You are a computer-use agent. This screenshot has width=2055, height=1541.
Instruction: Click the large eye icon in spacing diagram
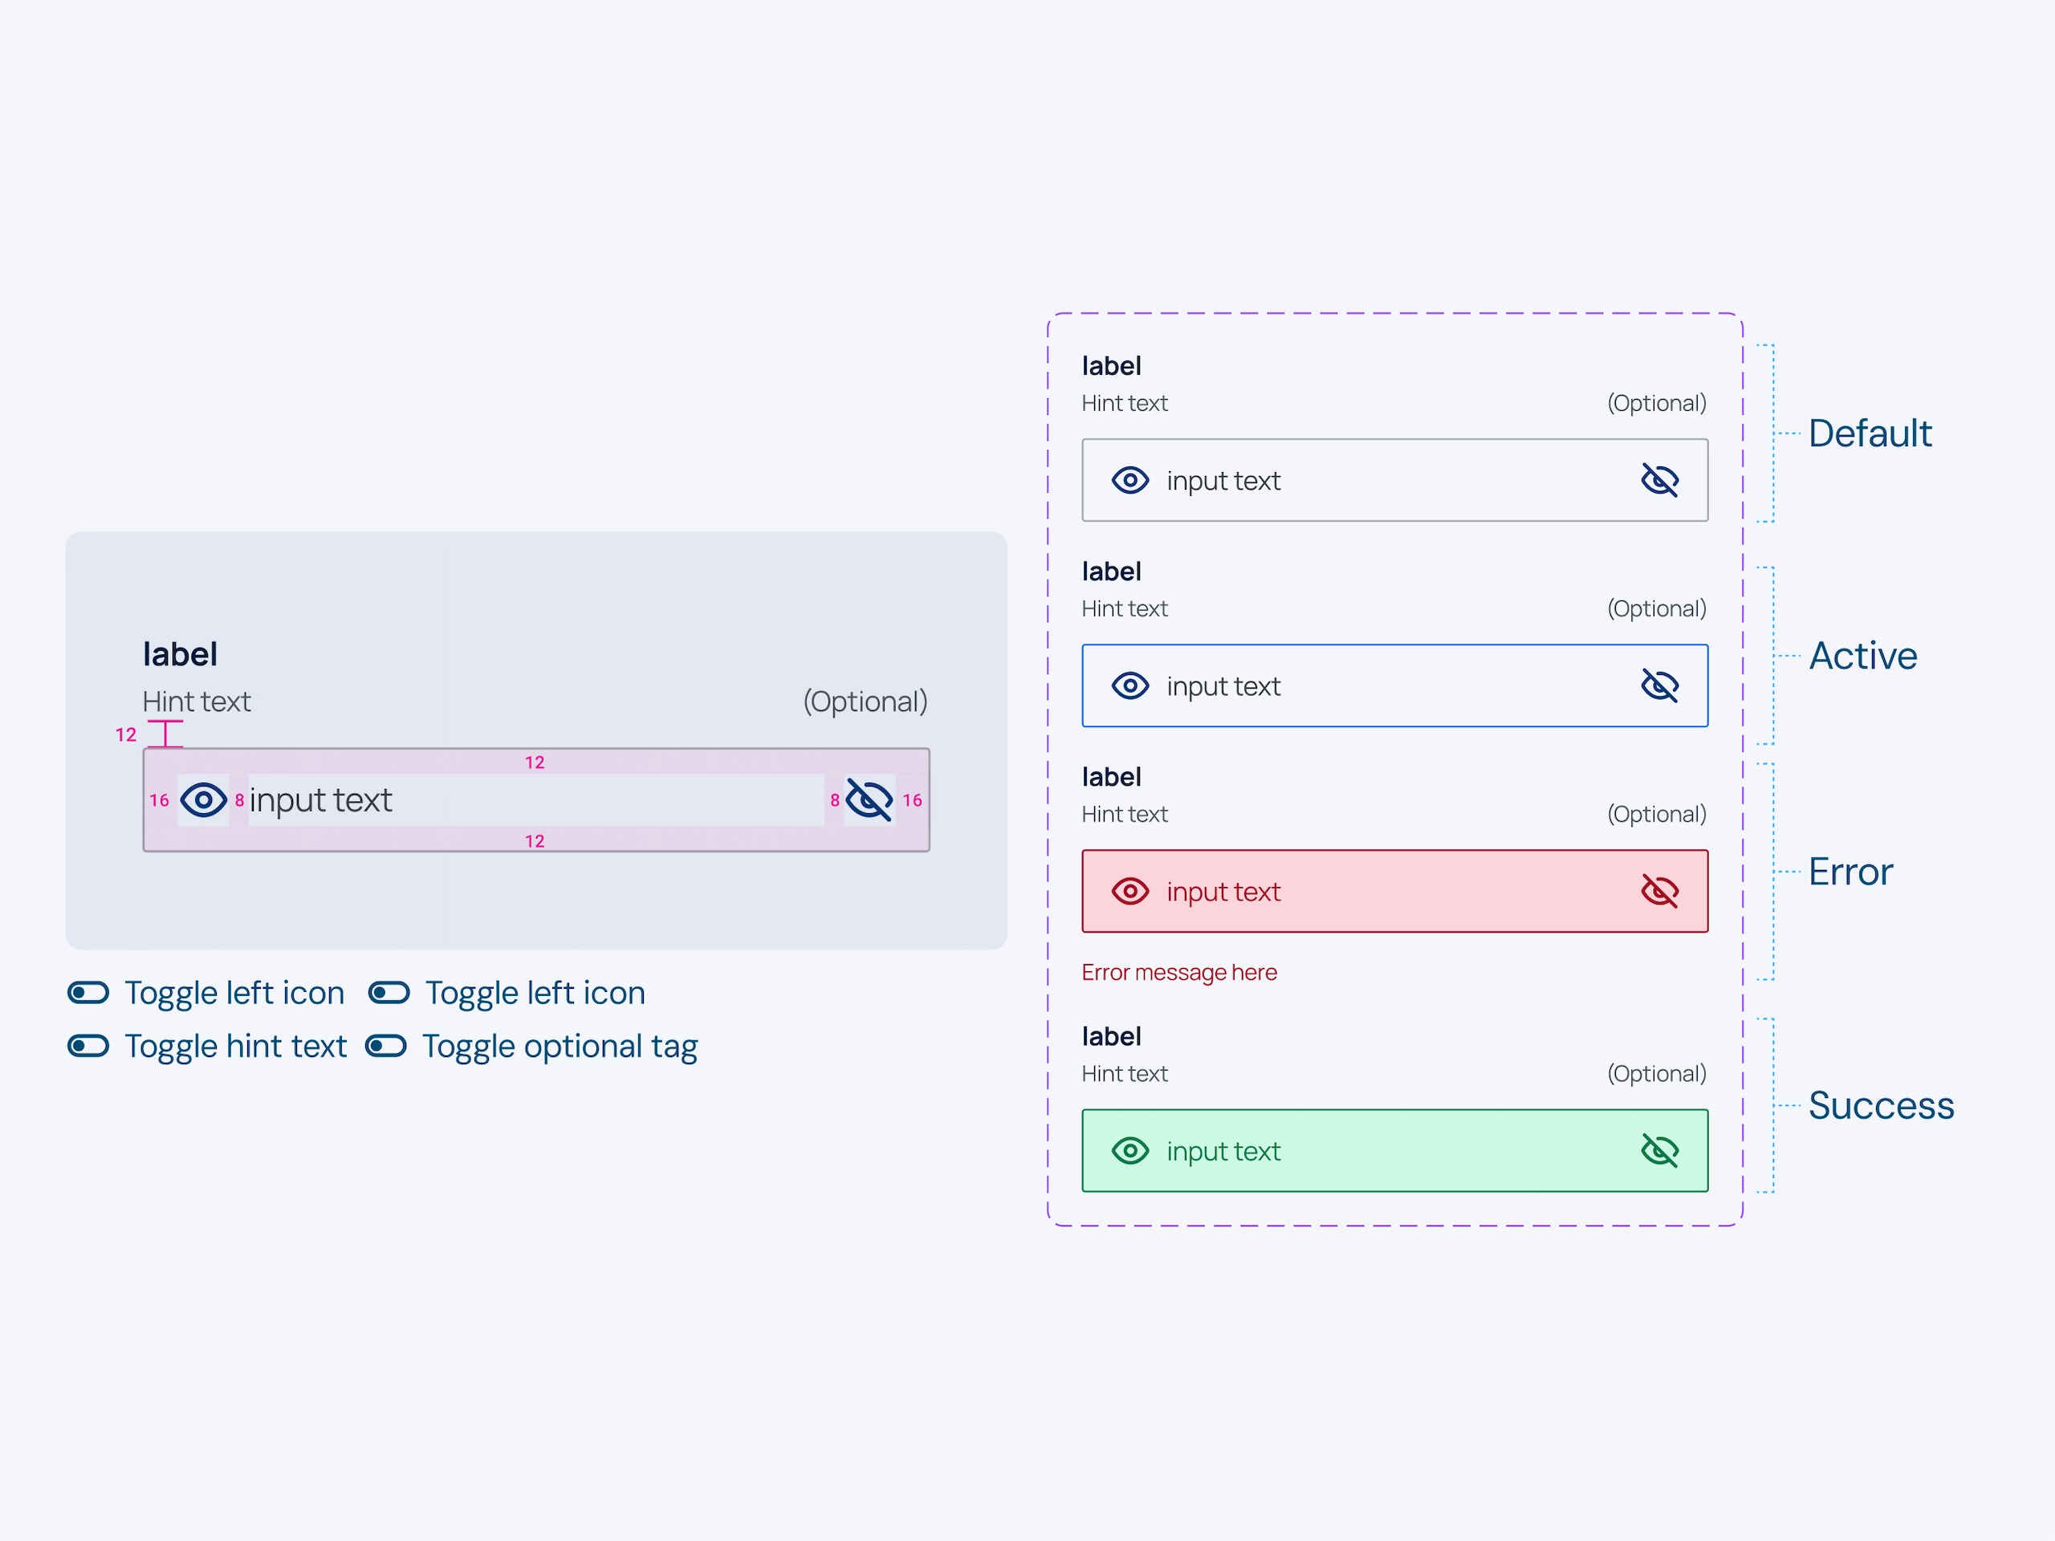[203, 799]
